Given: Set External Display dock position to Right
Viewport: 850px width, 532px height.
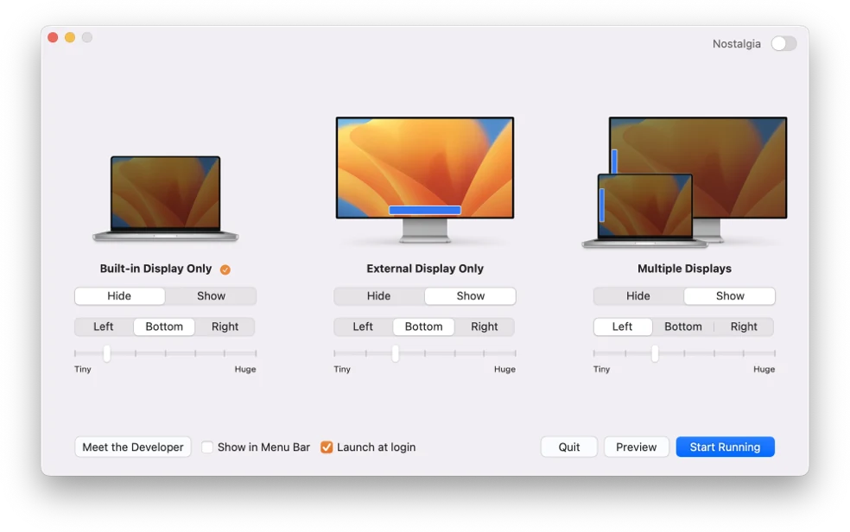Looking at the screenshot, I should (x=484, y=327).
